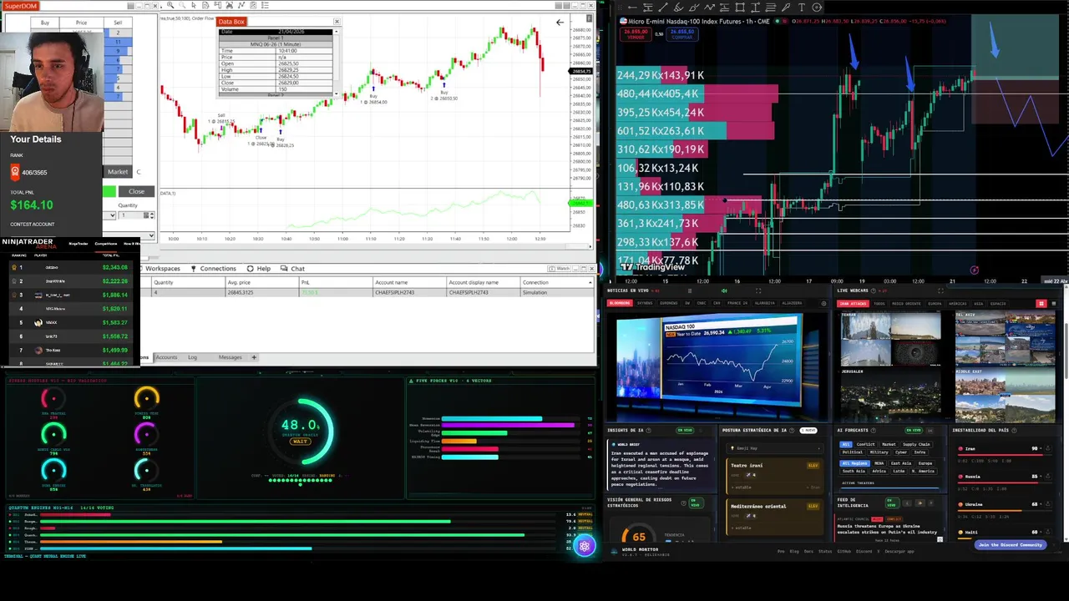Select the trend line tool in TradingView
Image resolution: width=1069 pixels, height=601 pixels.
coord(663,8)
